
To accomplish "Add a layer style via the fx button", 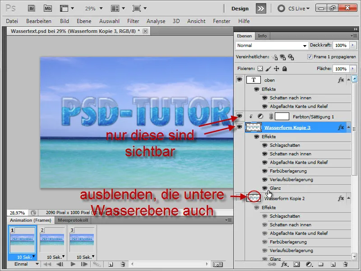I will (x=285, y=264).
